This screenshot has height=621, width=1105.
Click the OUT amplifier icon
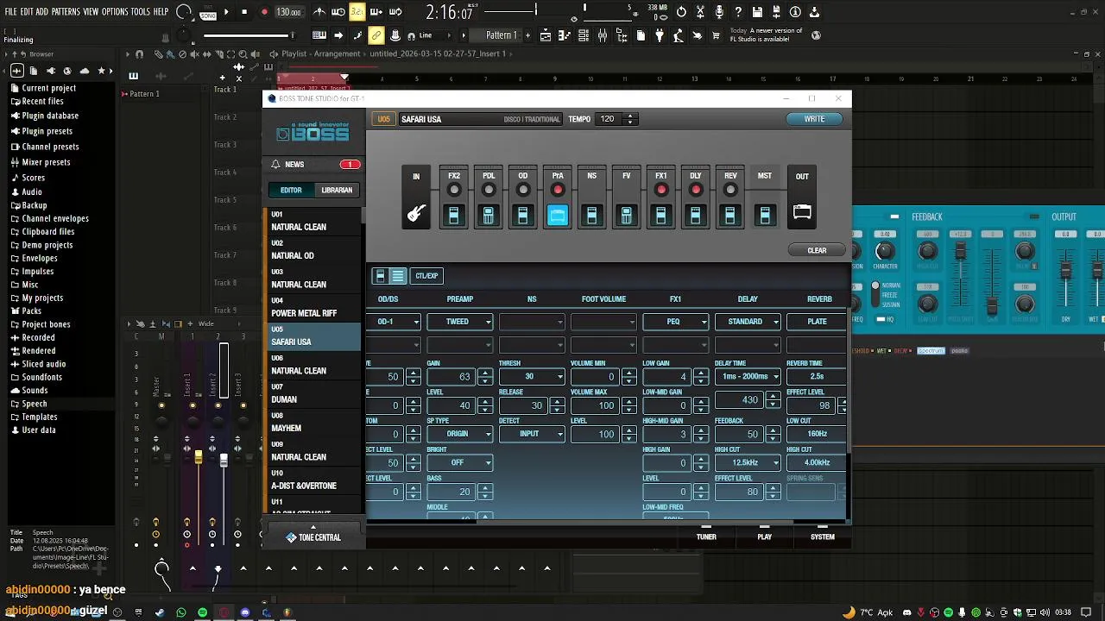pyautogui.click(x=802, y=212)
